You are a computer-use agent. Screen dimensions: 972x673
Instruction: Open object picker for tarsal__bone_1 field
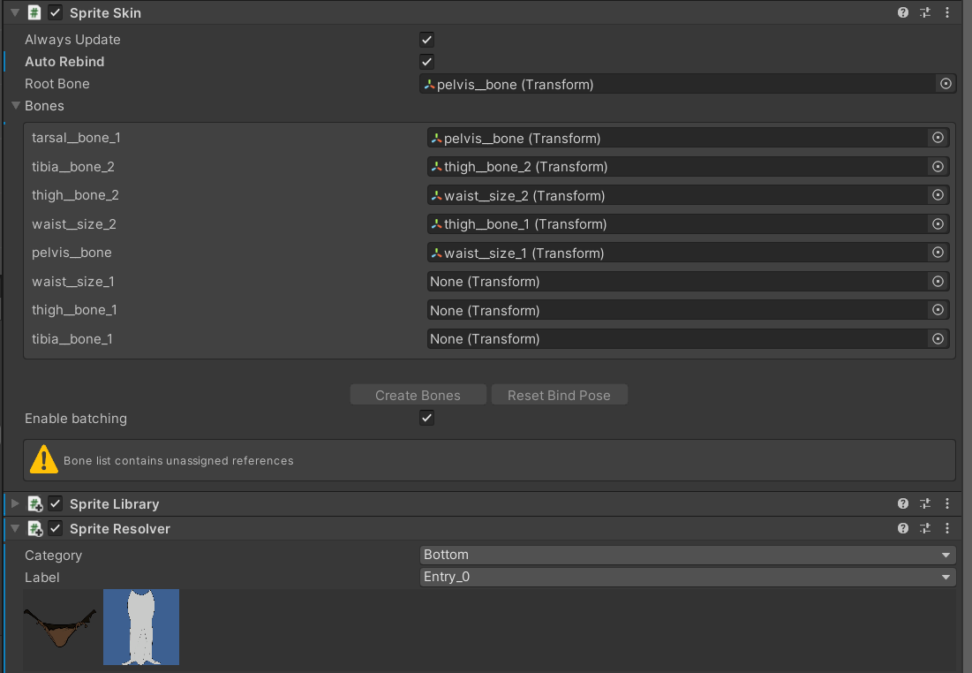point(938,137)
